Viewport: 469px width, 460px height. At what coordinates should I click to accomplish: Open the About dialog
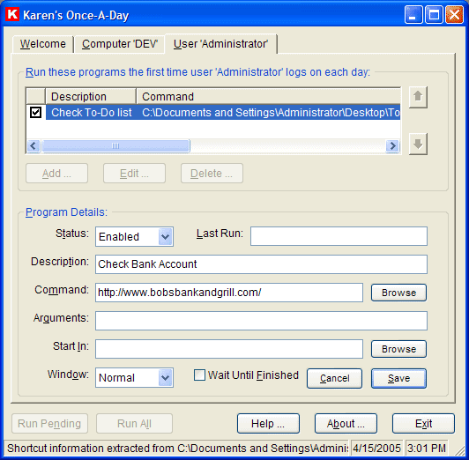tap(346, 424)
